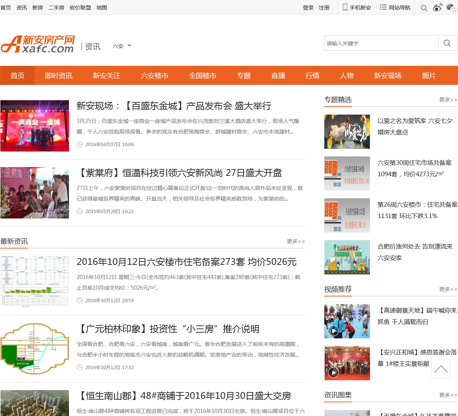458x416 pixels.
Task: Click the xafc.com 新安房产网 logo
Action: [37, 44]
